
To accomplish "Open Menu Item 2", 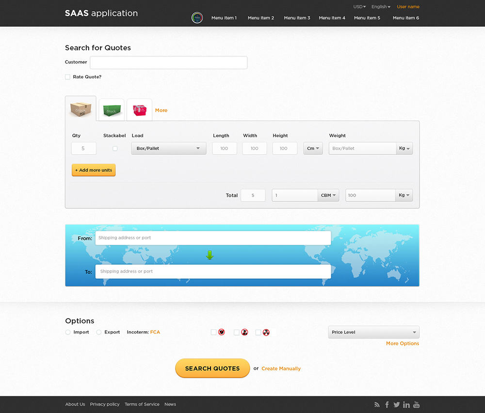I will tap(261, 18).
